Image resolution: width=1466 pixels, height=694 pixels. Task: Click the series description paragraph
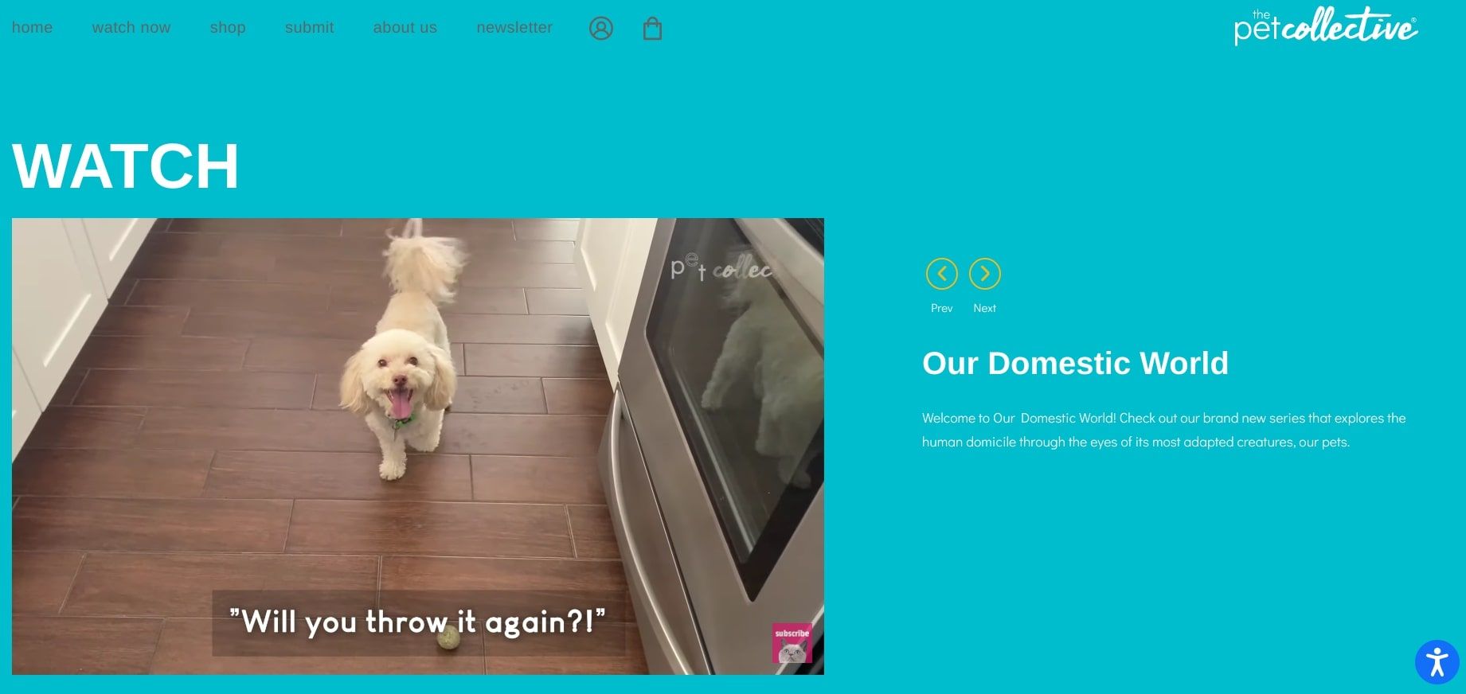(x=1164, y=430)
